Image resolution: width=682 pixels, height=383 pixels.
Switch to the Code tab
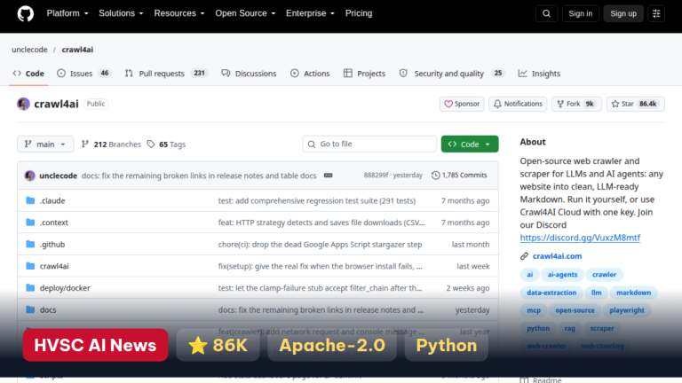(x=28, y=74)
